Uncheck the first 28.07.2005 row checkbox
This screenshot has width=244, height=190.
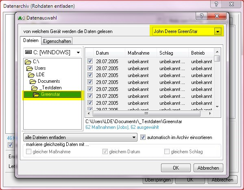coord(90,61)
